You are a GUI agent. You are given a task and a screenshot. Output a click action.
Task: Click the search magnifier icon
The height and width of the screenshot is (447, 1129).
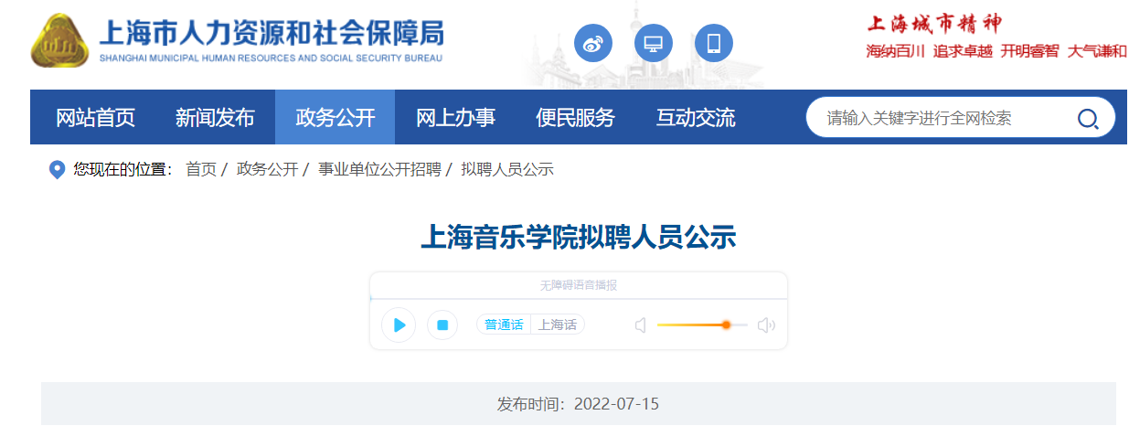coord(1088,118)
